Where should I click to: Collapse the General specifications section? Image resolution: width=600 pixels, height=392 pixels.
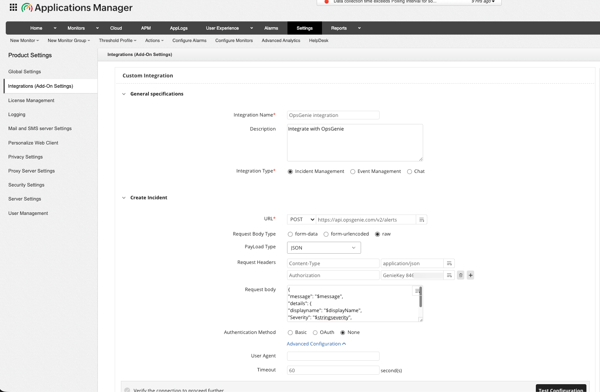(x=124, y=94)
